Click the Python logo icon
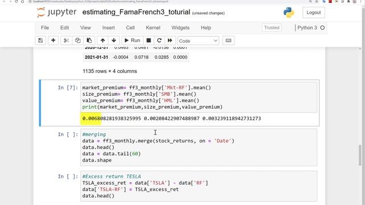Screen dimensions: 365x205 (x=289, y=13)
